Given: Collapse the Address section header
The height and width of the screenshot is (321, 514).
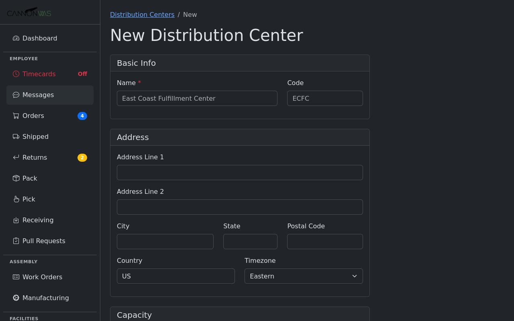Looking at the screenshot, I should [133, 137].
